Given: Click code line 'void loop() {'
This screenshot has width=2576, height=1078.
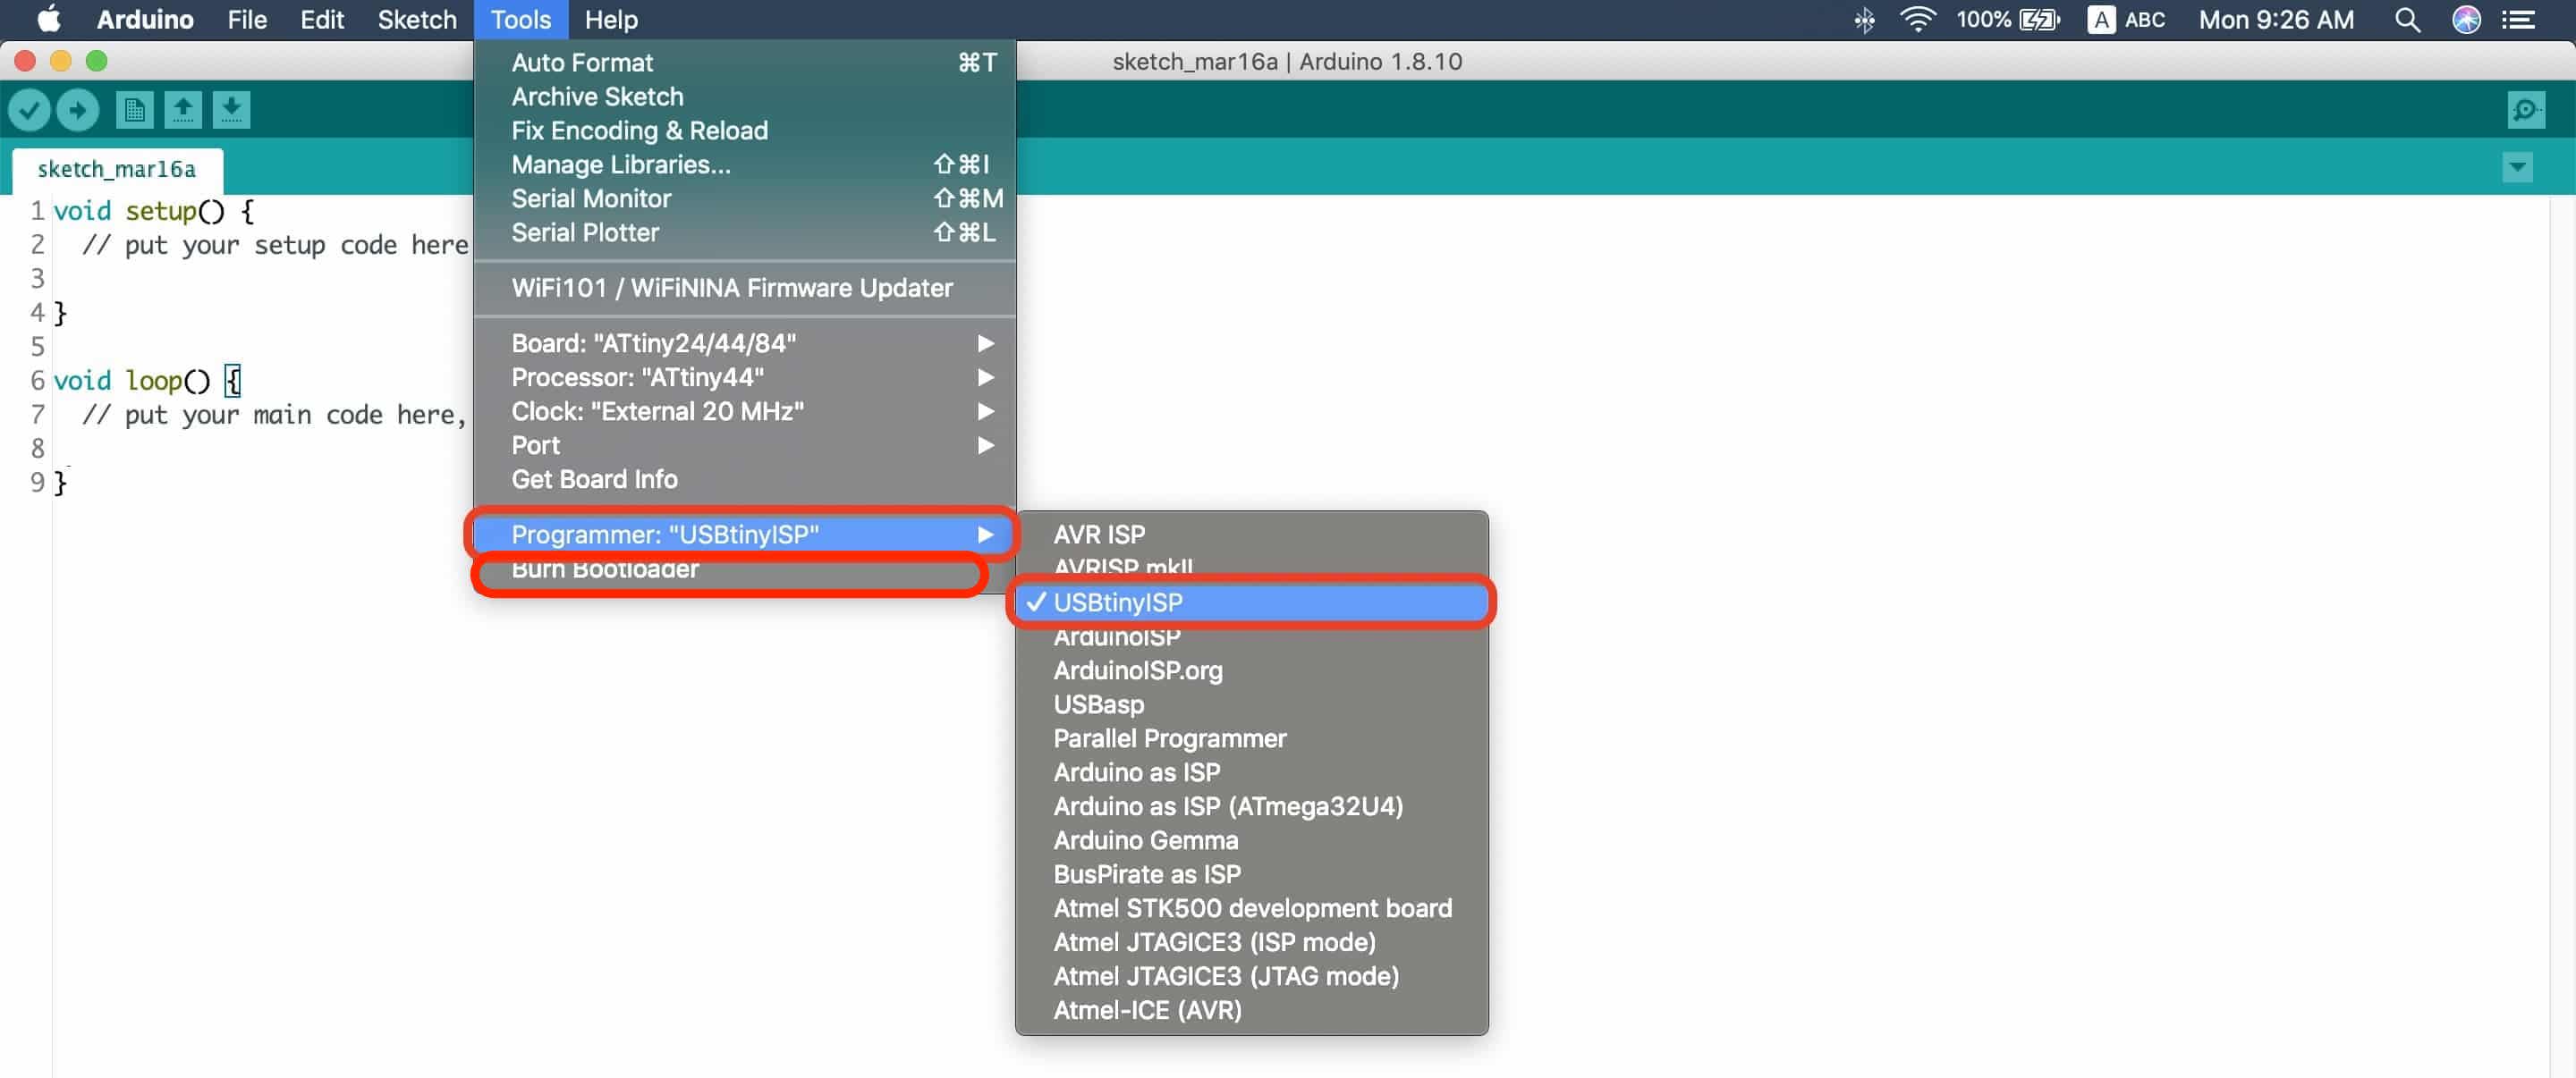Looking at the screenshot, I should point(147,381).
